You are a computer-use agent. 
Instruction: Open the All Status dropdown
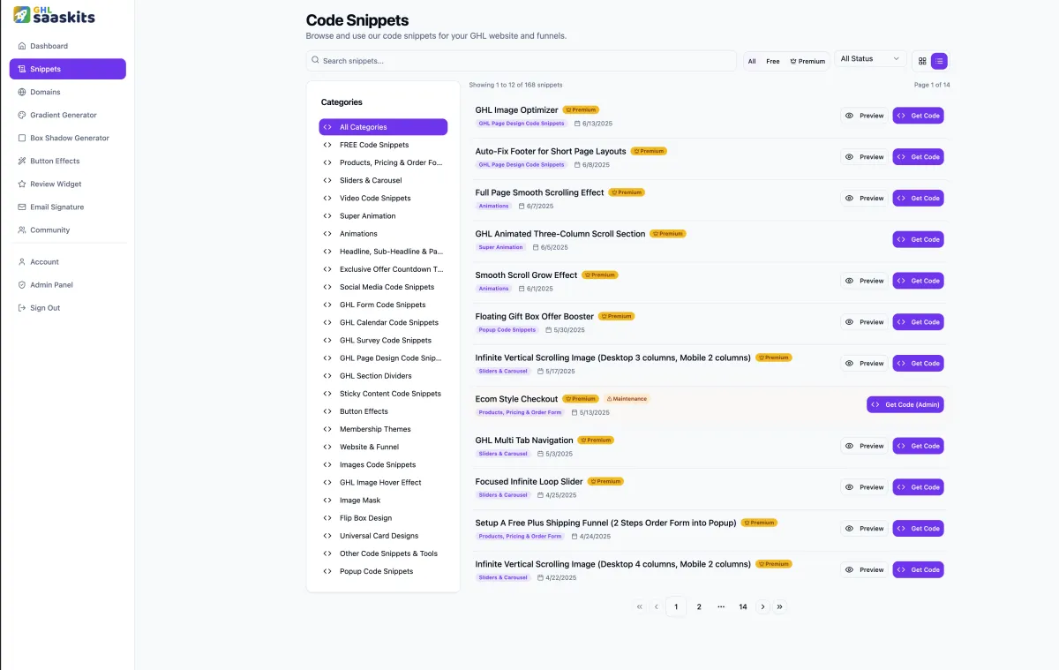[x=871, y=58]
